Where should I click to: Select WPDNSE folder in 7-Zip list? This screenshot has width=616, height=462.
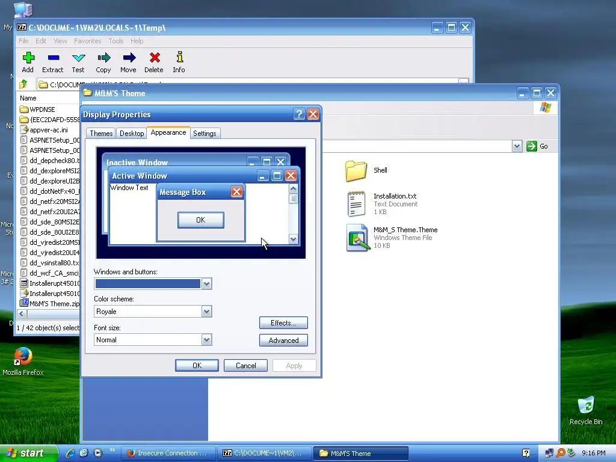coord(42,109)
